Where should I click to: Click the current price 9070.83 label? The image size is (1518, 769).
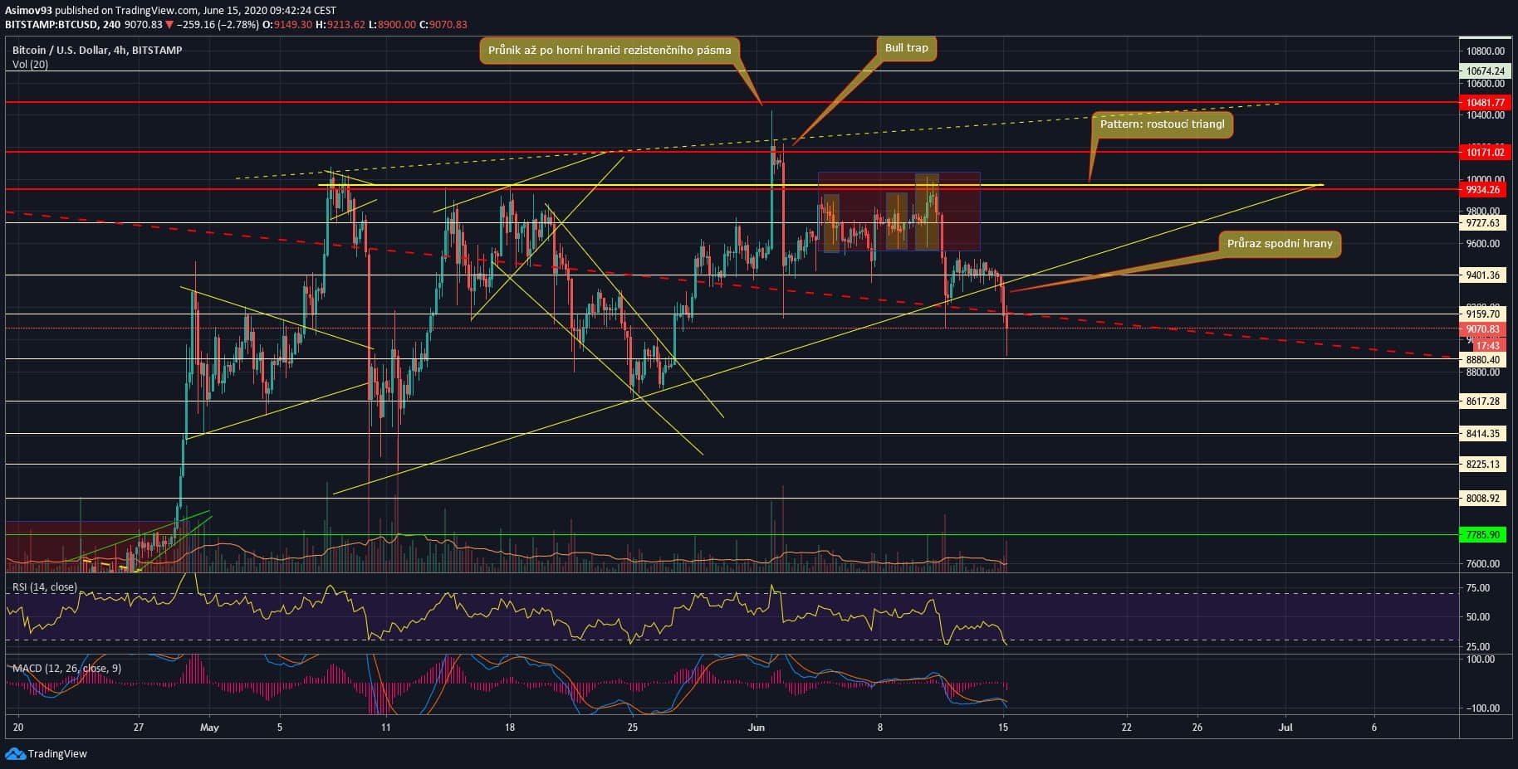pyautogui.click(x=1482, y=329)
